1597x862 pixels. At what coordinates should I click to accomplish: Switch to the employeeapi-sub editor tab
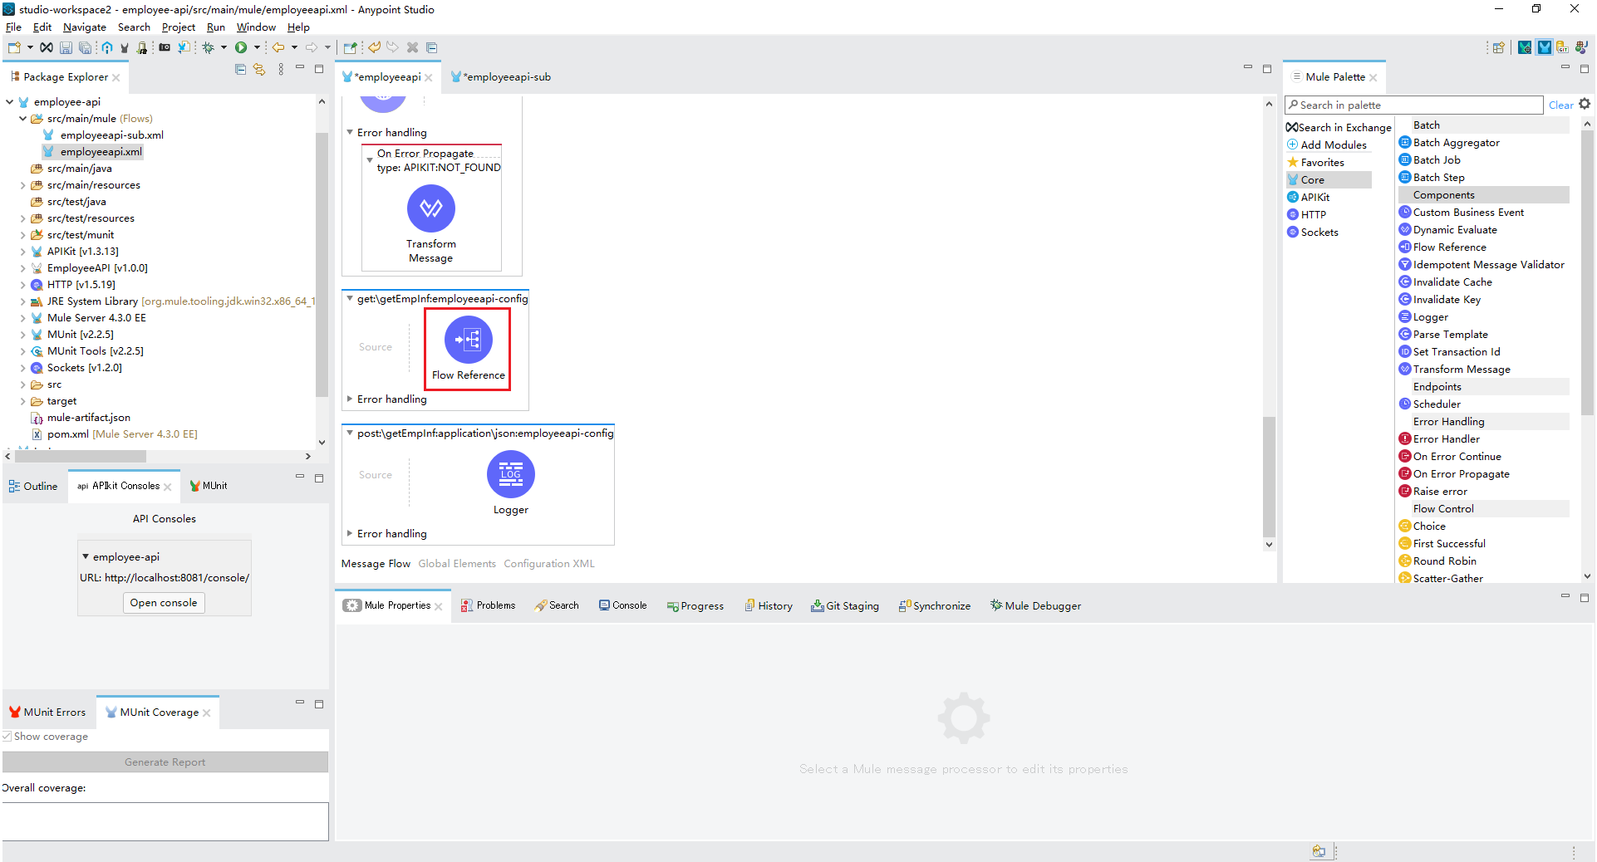501,77
